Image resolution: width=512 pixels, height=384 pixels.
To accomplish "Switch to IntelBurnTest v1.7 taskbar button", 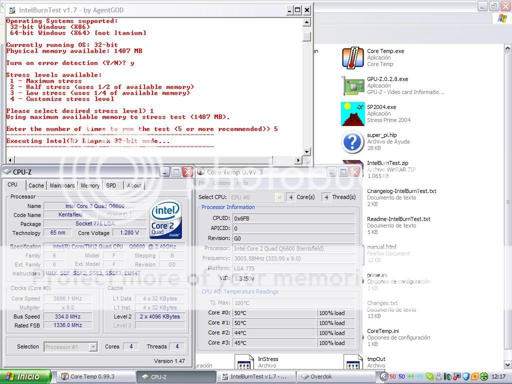I will (x=255, y=377).
